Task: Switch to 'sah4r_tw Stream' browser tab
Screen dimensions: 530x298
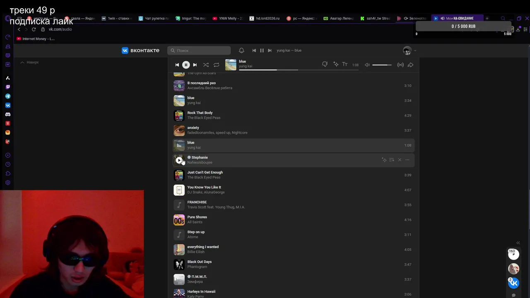Action: (375, 18)
